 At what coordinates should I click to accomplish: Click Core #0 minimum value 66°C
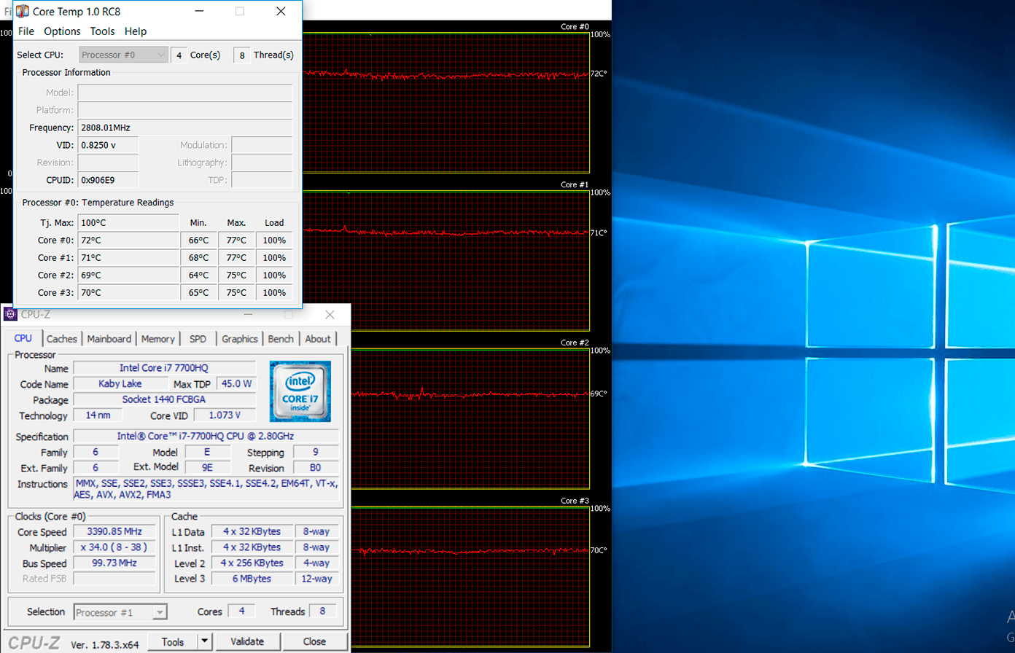[x=198, y=240]
